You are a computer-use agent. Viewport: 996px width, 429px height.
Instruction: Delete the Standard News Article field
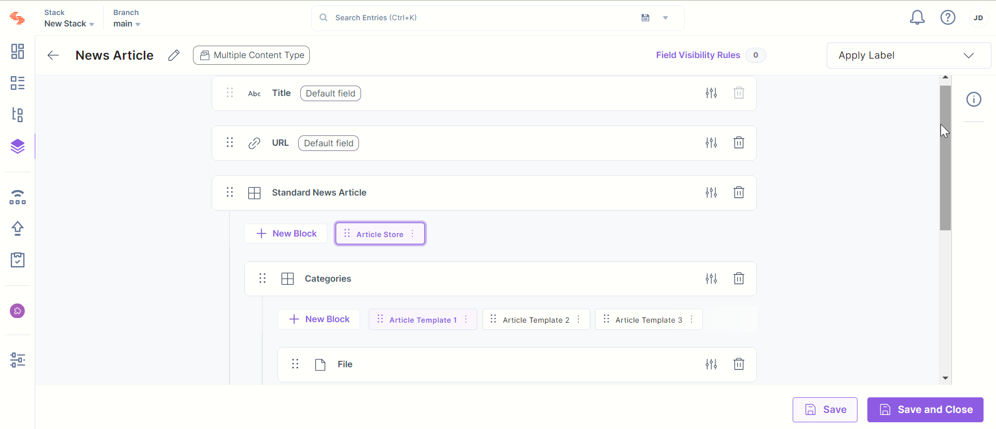click(739, 192)
